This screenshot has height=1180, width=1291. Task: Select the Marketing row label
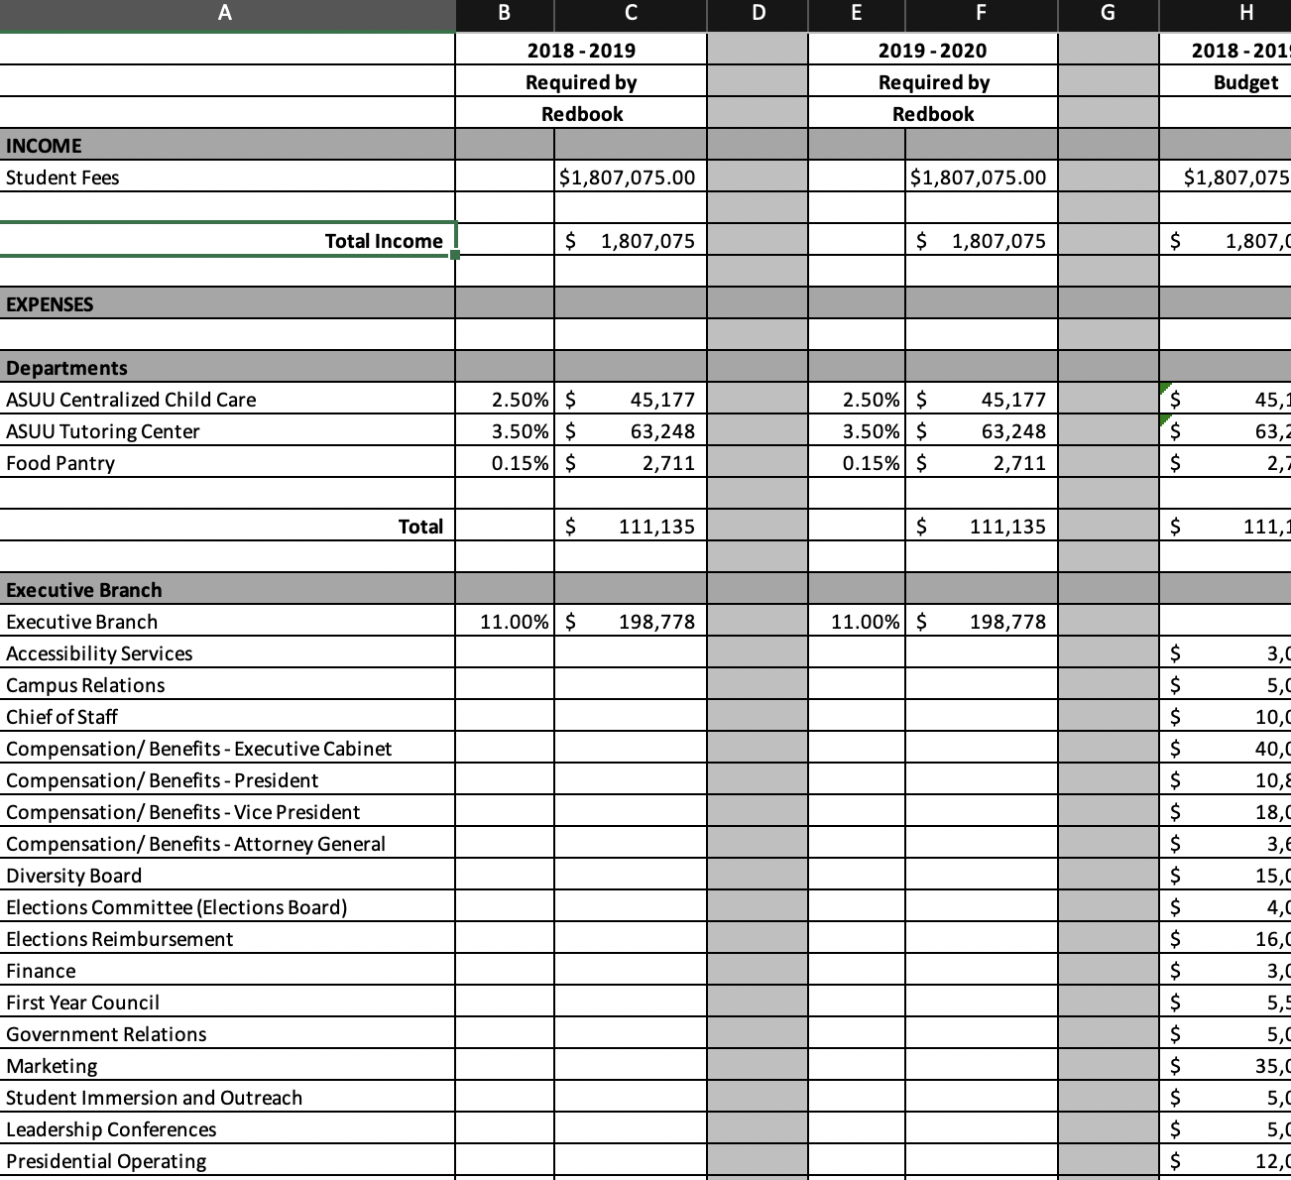[x=227, y=1065]
